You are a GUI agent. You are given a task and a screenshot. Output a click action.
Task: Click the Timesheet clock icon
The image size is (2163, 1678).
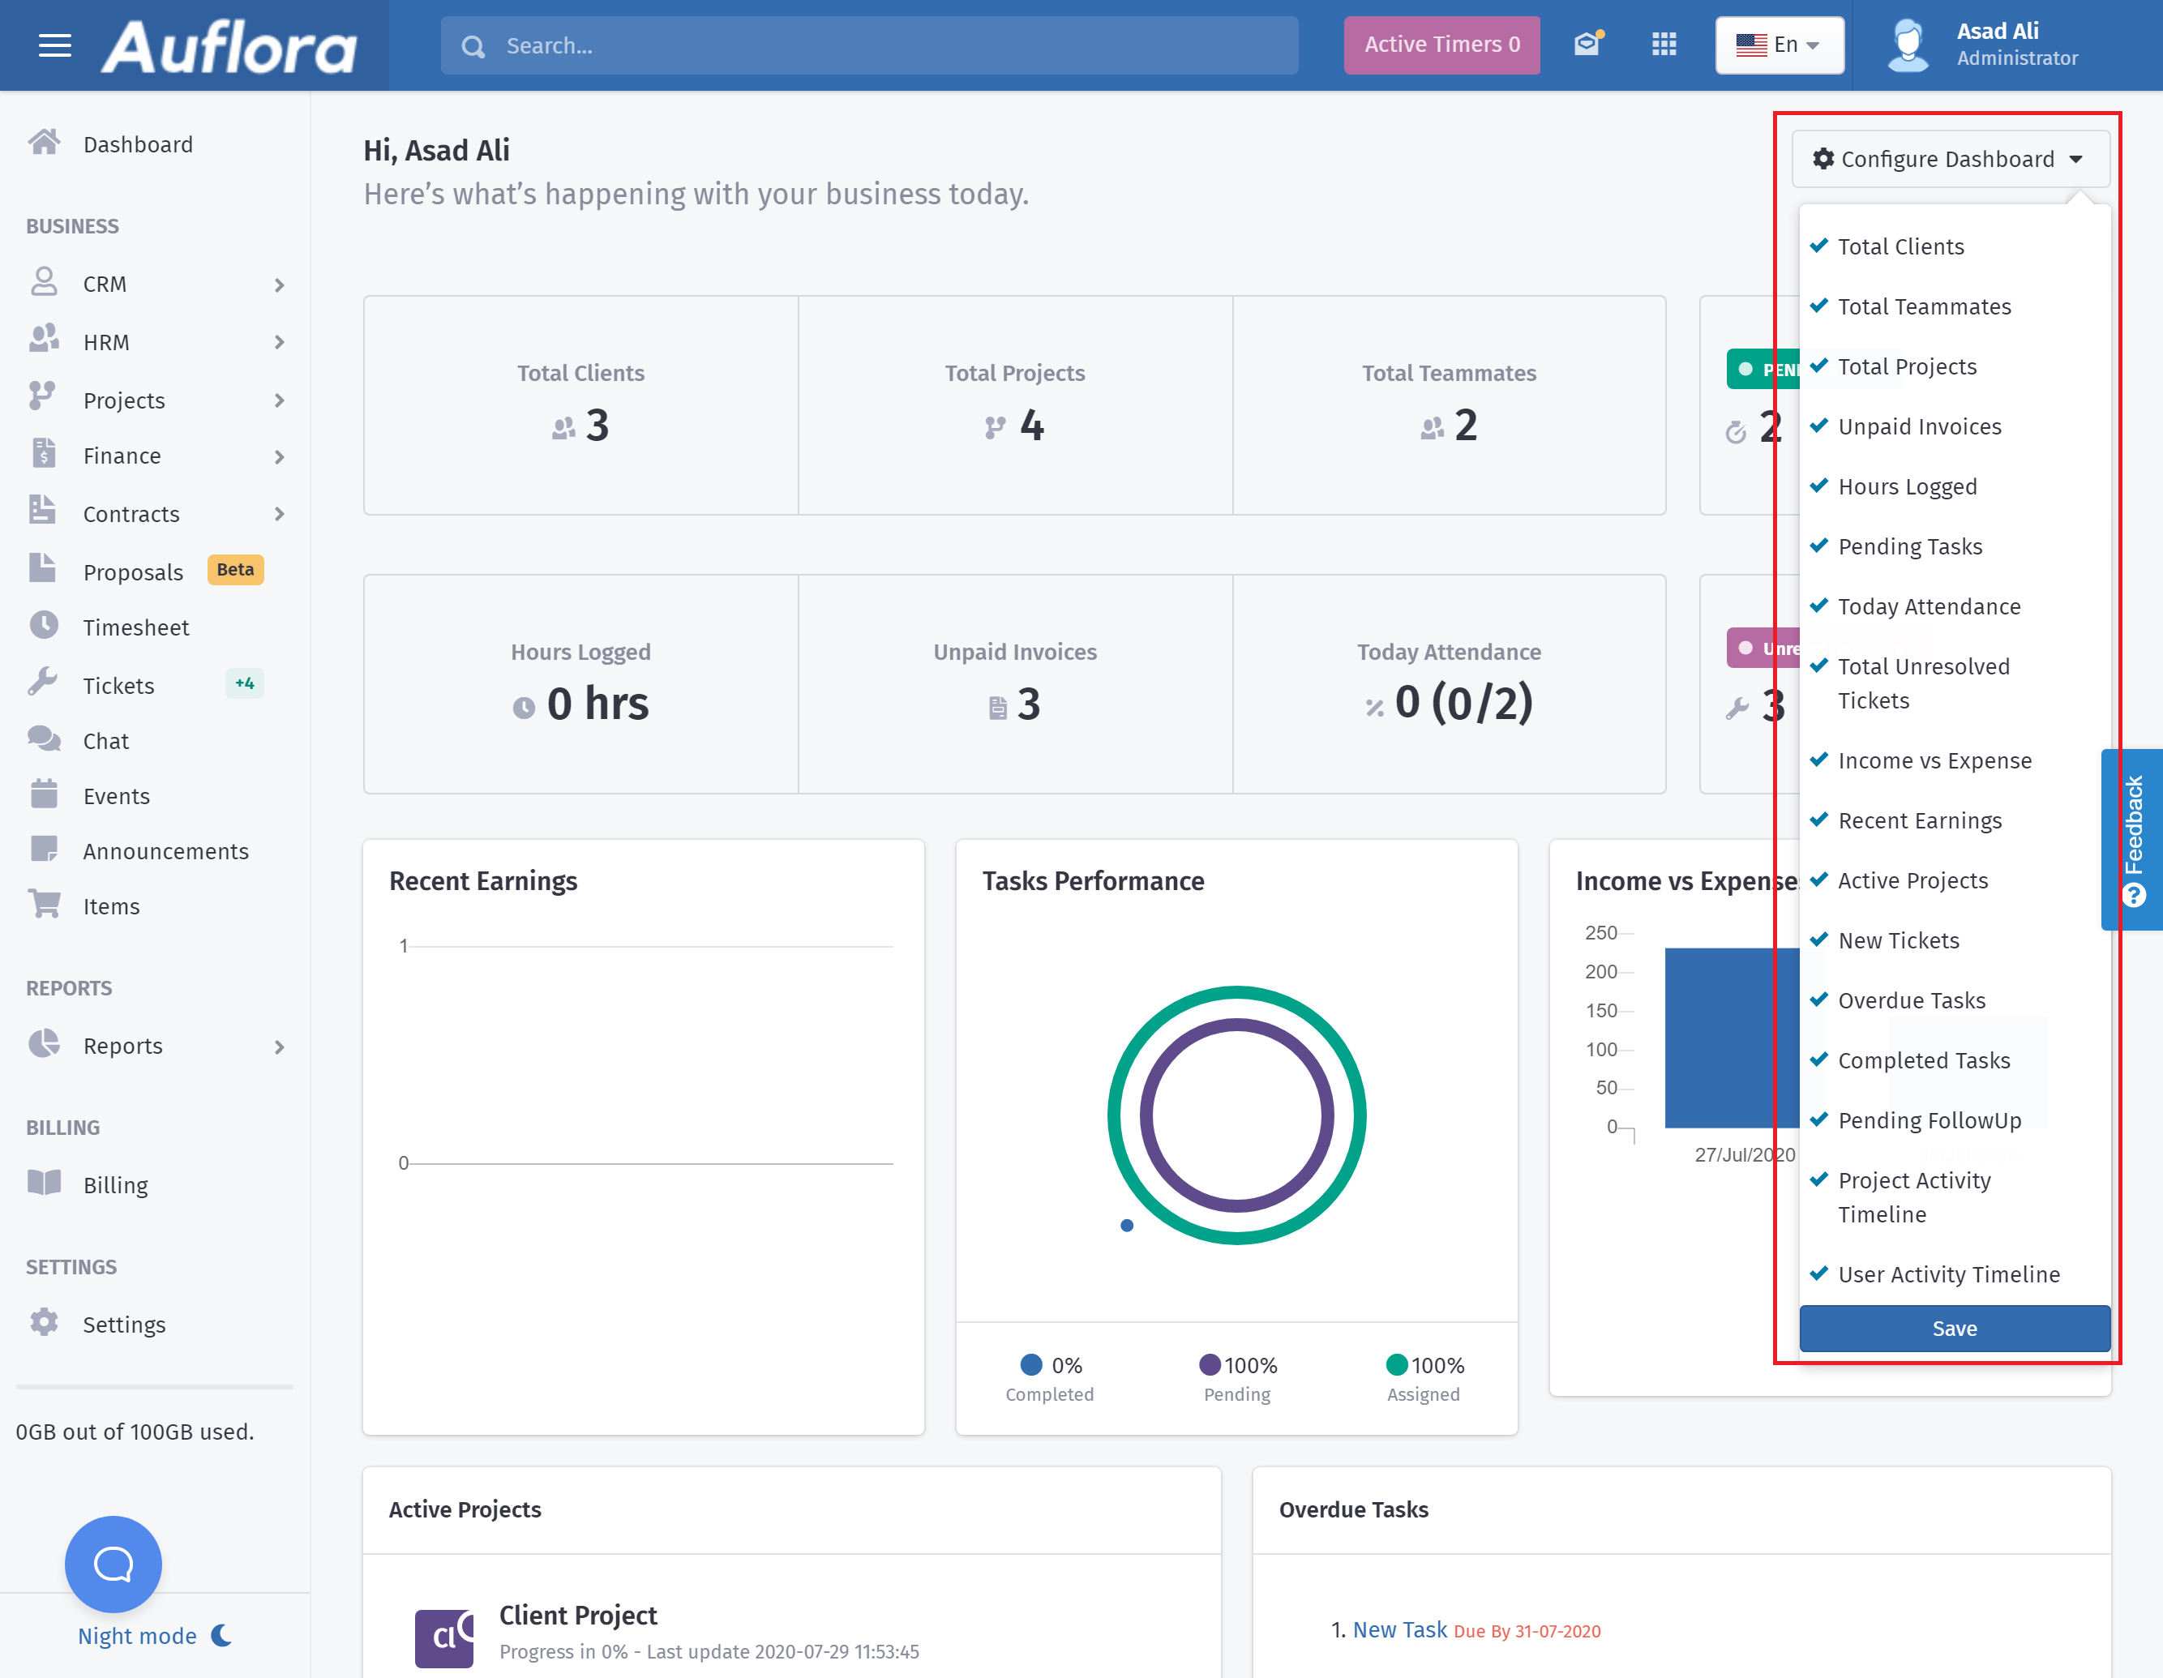pos(44,626)
